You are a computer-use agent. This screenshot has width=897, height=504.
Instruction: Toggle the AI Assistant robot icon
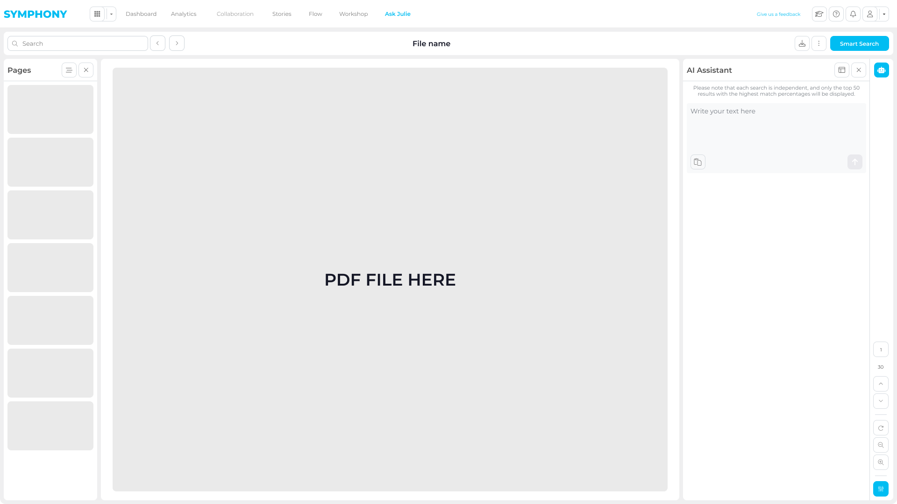tap(882, 70)
